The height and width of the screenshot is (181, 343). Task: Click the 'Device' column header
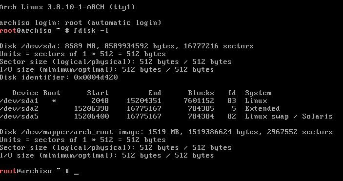(25, 93)
